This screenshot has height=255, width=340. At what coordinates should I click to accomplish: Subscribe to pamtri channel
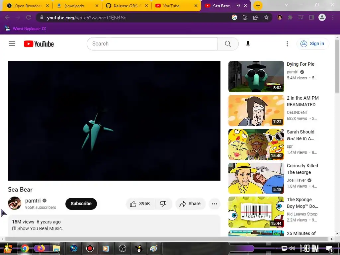coord(81,204)
